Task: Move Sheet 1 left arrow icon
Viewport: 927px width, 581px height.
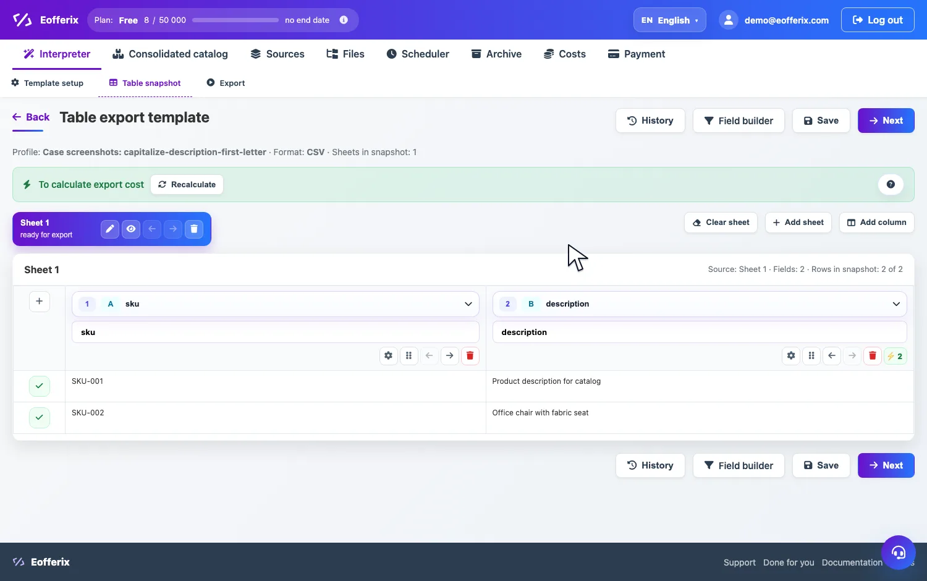Action: click(x=152, y=229)
